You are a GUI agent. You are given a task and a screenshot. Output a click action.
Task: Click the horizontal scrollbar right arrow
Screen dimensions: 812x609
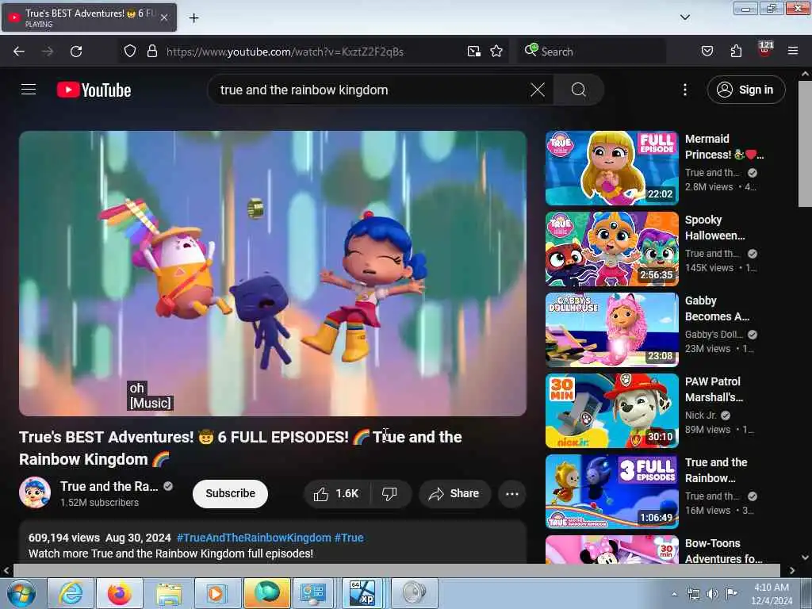[x=792, y=570]
